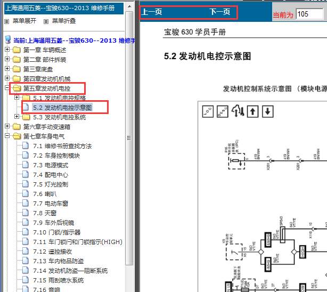The height and width of the screenshot is (292, 327).
Task: Open 7.11 车门锁闩和门锁指示(HIGH)
Action: (78, 242)
